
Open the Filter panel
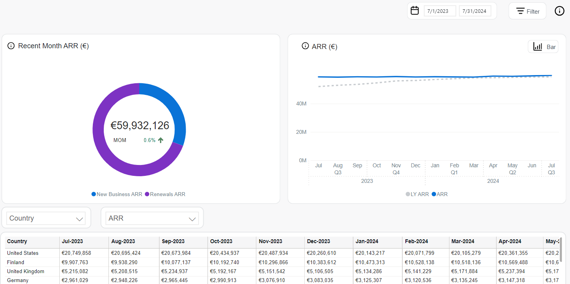click(527, 11)
